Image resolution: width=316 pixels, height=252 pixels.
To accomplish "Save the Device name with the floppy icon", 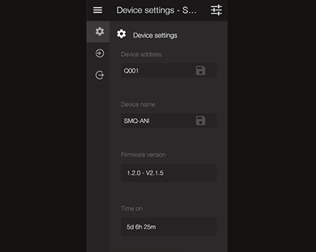I will click(200, 120).
